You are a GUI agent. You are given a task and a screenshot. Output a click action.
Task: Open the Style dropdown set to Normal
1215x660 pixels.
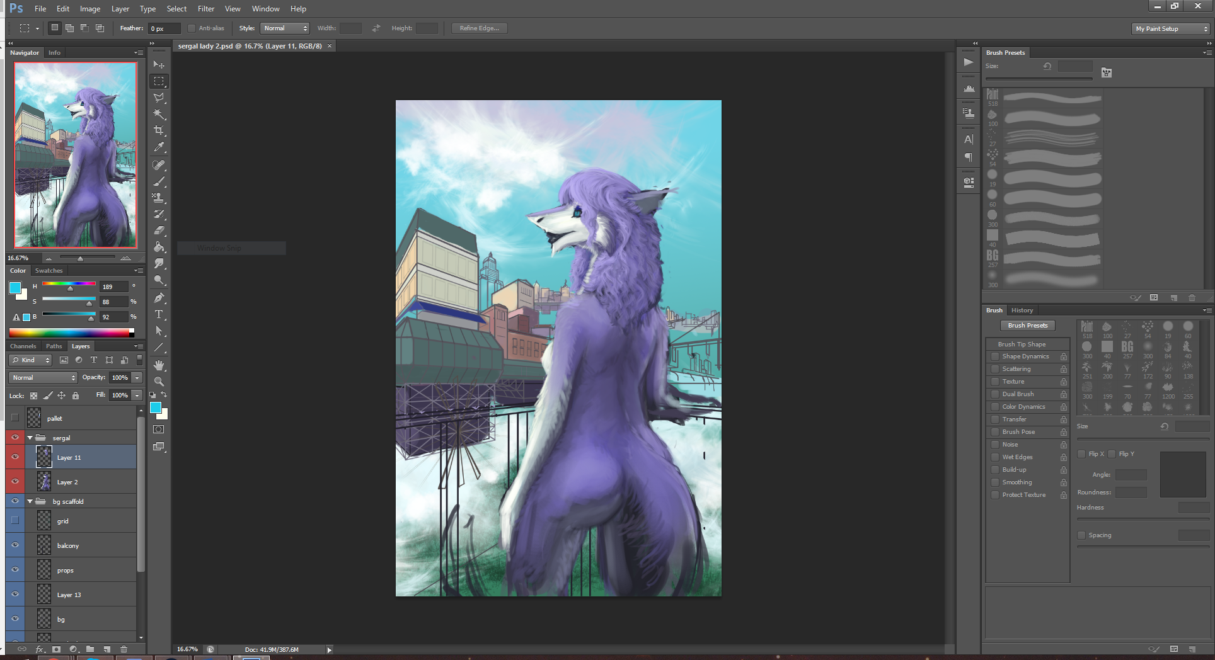click(x=285, y=28)
